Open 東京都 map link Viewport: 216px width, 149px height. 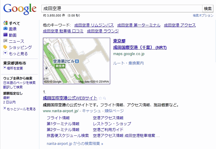click(119, 41)
